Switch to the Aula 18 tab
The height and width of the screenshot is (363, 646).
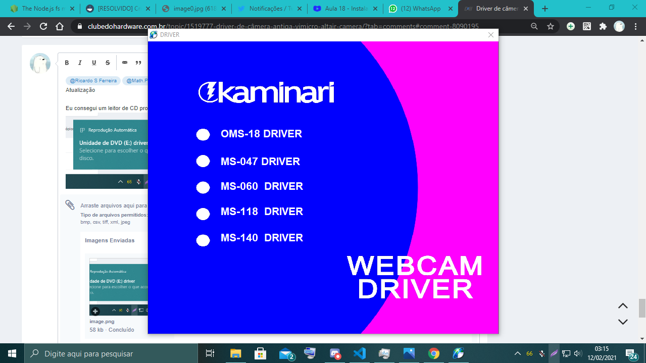(x=345, y=9)
